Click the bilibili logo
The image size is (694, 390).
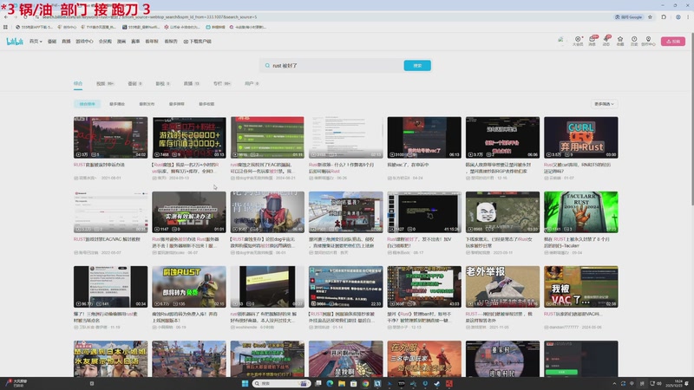15,41
